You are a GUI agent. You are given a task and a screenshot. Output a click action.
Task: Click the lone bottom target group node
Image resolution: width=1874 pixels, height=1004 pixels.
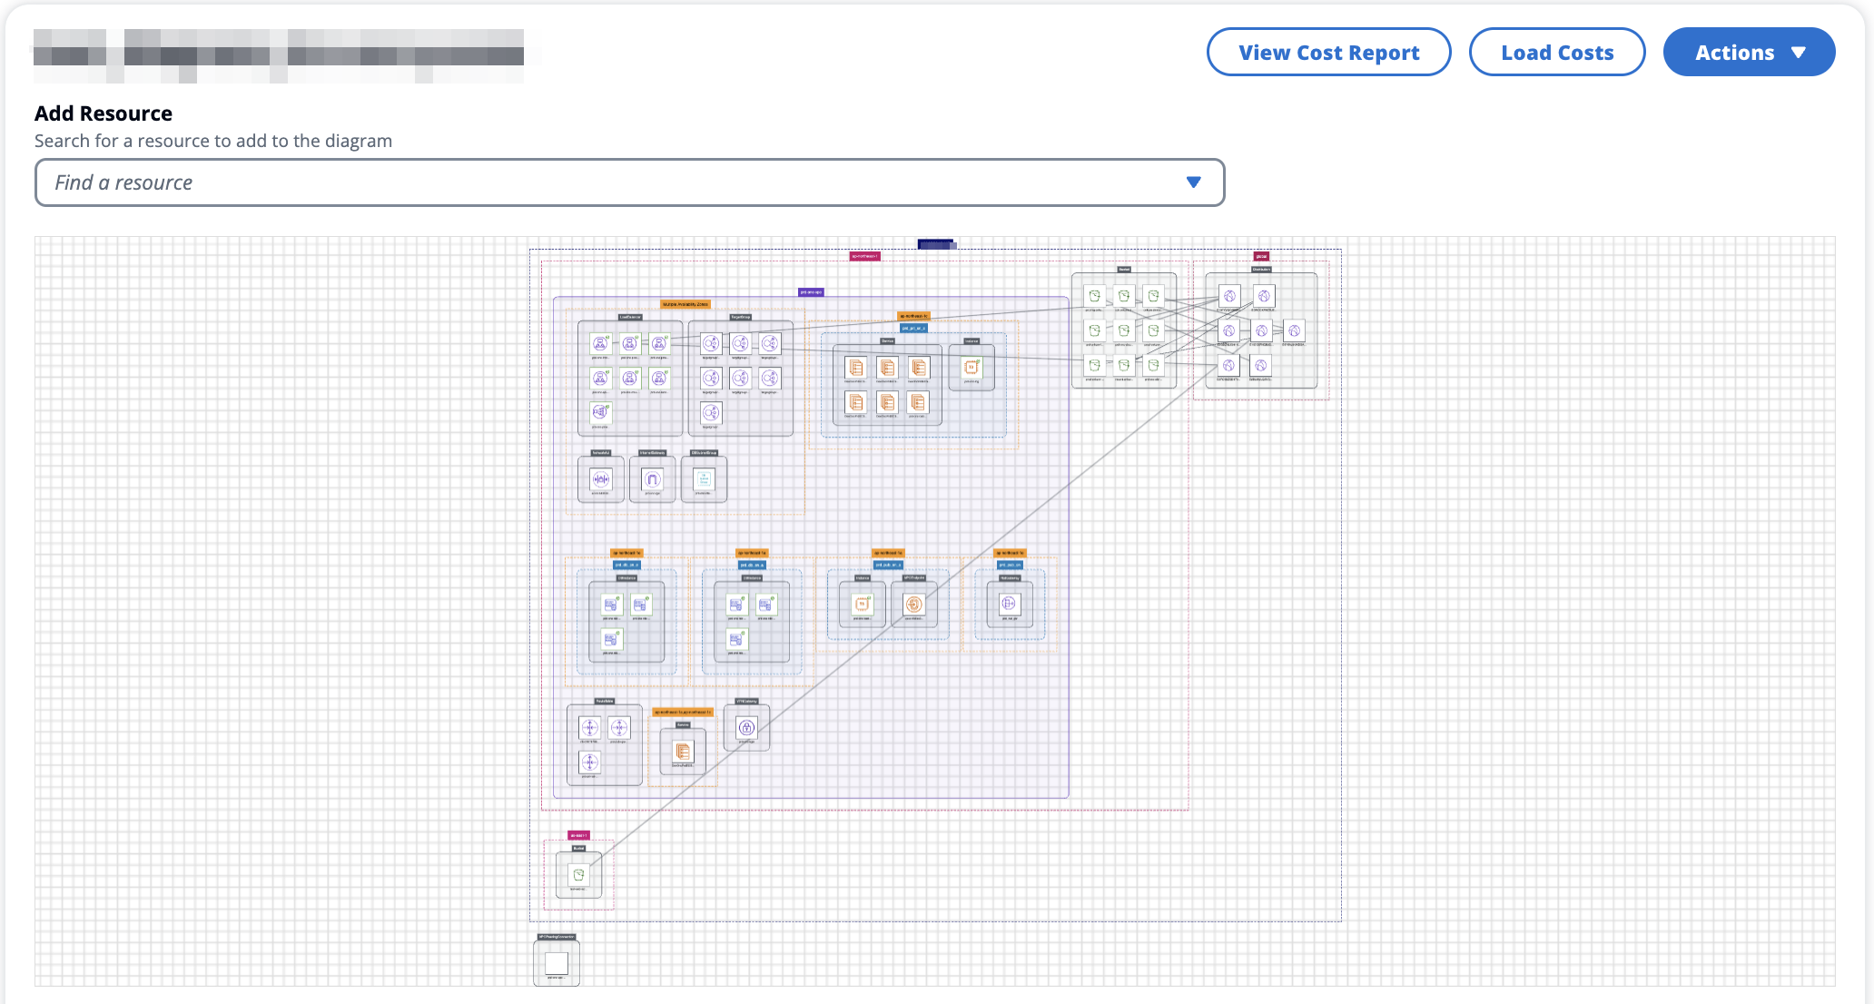711,413
